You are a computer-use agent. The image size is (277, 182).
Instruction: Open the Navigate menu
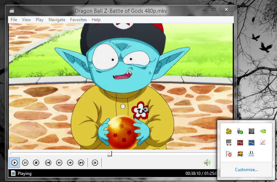(x=57, y=20)
